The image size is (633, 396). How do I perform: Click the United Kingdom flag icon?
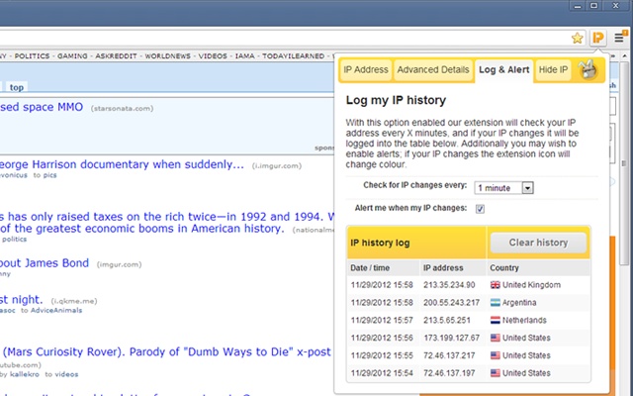coord(496,285)
